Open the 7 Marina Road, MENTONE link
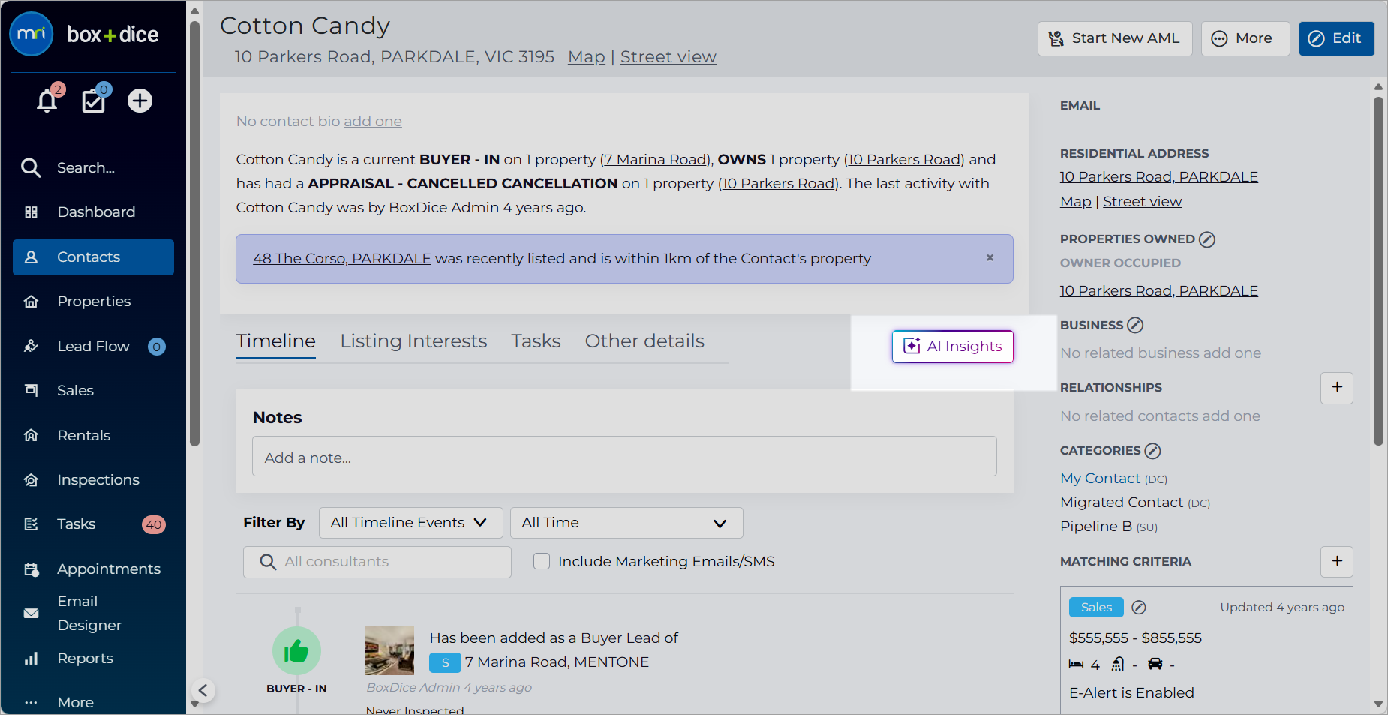The image size is (1388, 715). pyautogui.click(x=557, y=662)
